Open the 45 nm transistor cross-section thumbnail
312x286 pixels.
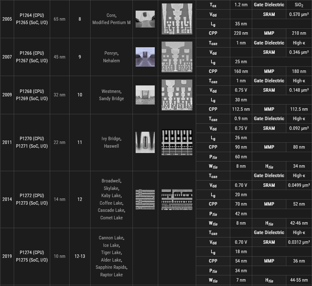[145, 57]
